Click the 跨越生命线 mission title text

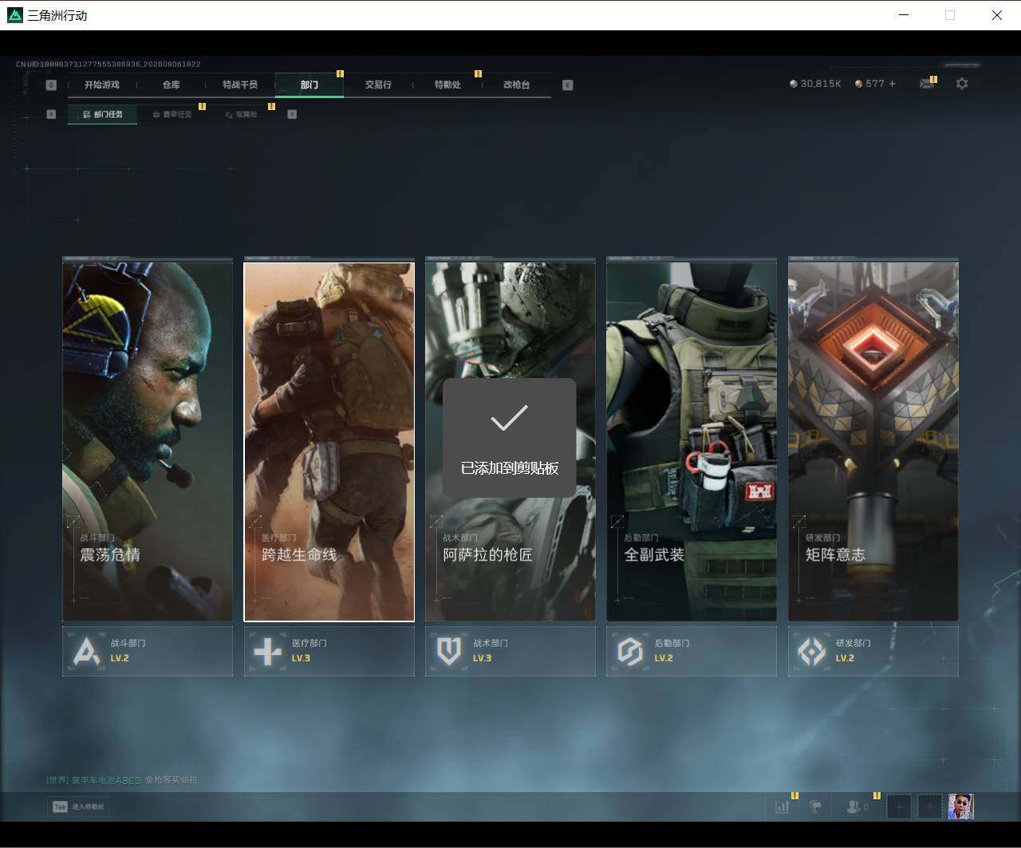[299, 554]
